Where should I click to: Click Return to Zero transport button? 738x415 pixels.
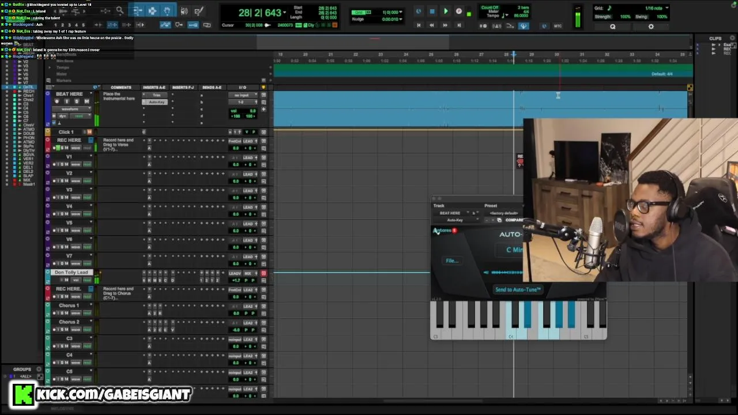pos(419,25)
